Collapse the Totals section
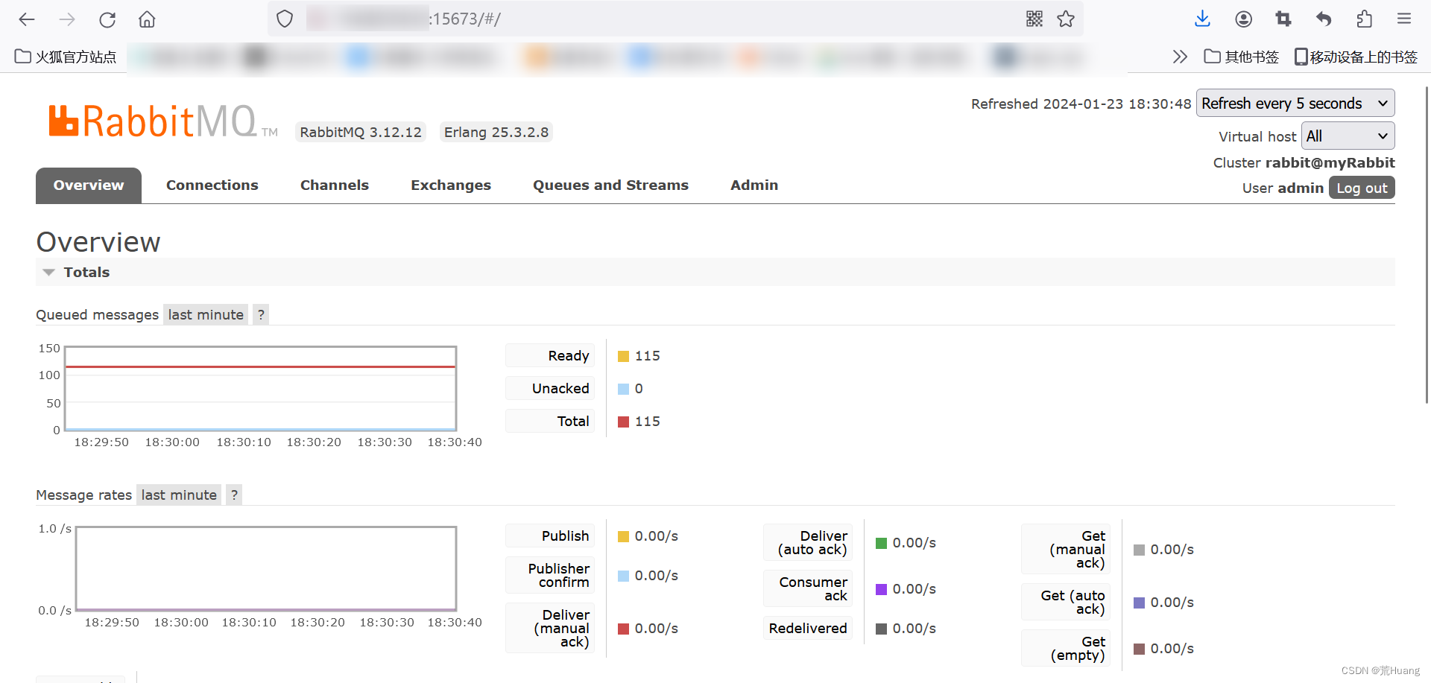This screenshot has width=1431, height=683. 48,272
